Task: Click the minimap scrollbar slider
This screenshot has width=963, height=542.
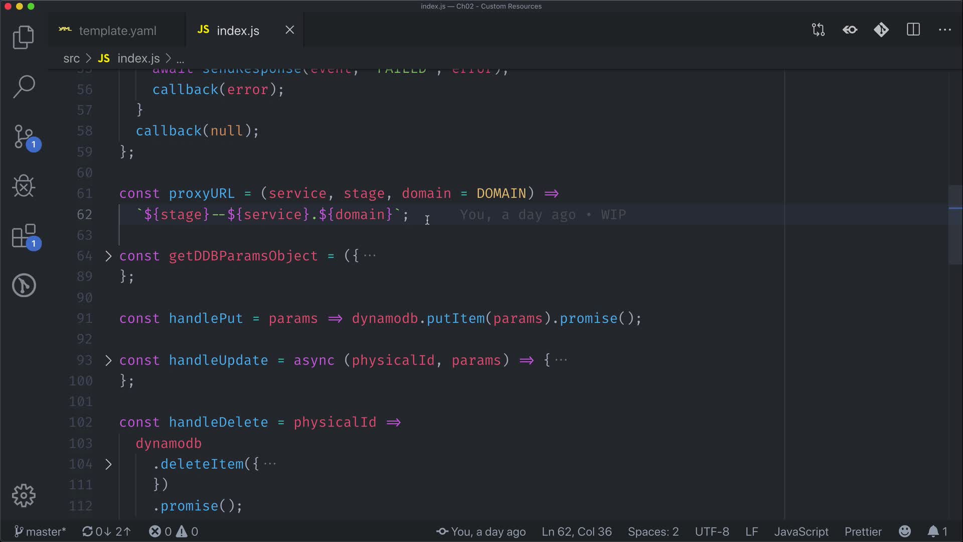Action: [955, 225]
